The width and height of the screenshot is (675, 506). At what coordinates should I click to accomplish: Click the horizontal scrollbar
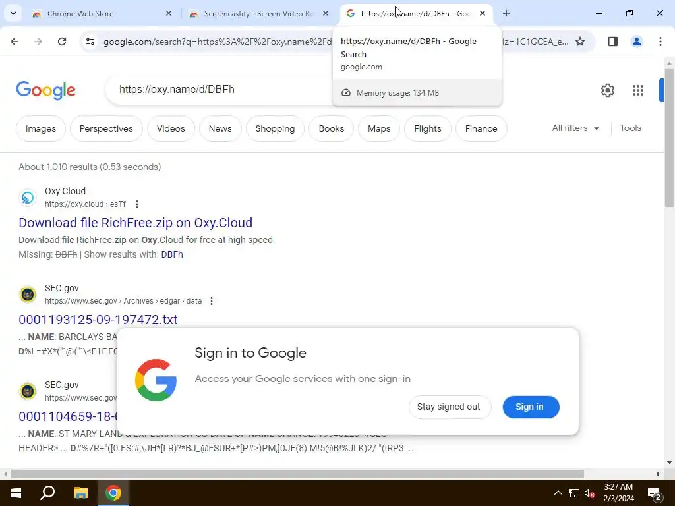297,474
